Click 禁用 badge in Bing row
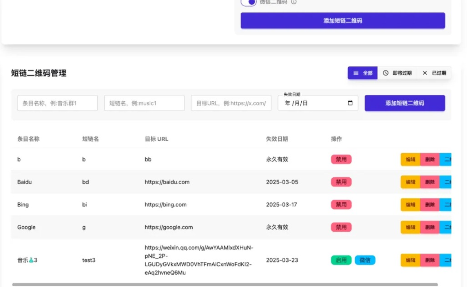The image size is (467, 287). [x=341, y=204]
